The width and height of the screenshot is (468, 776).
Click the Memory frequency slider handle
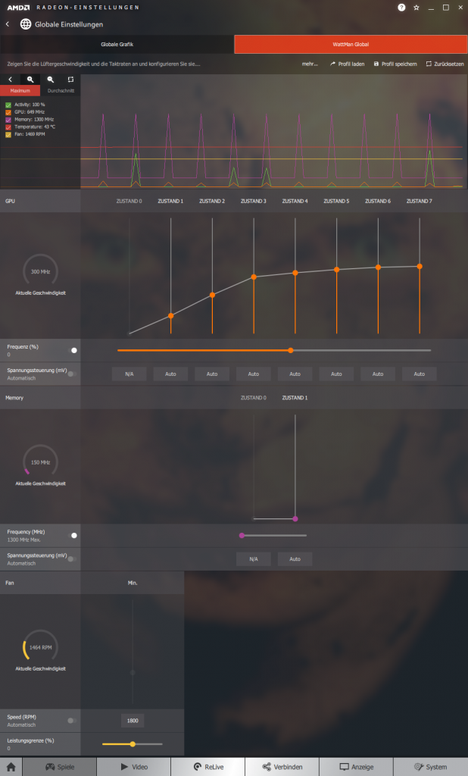(242, 536)
